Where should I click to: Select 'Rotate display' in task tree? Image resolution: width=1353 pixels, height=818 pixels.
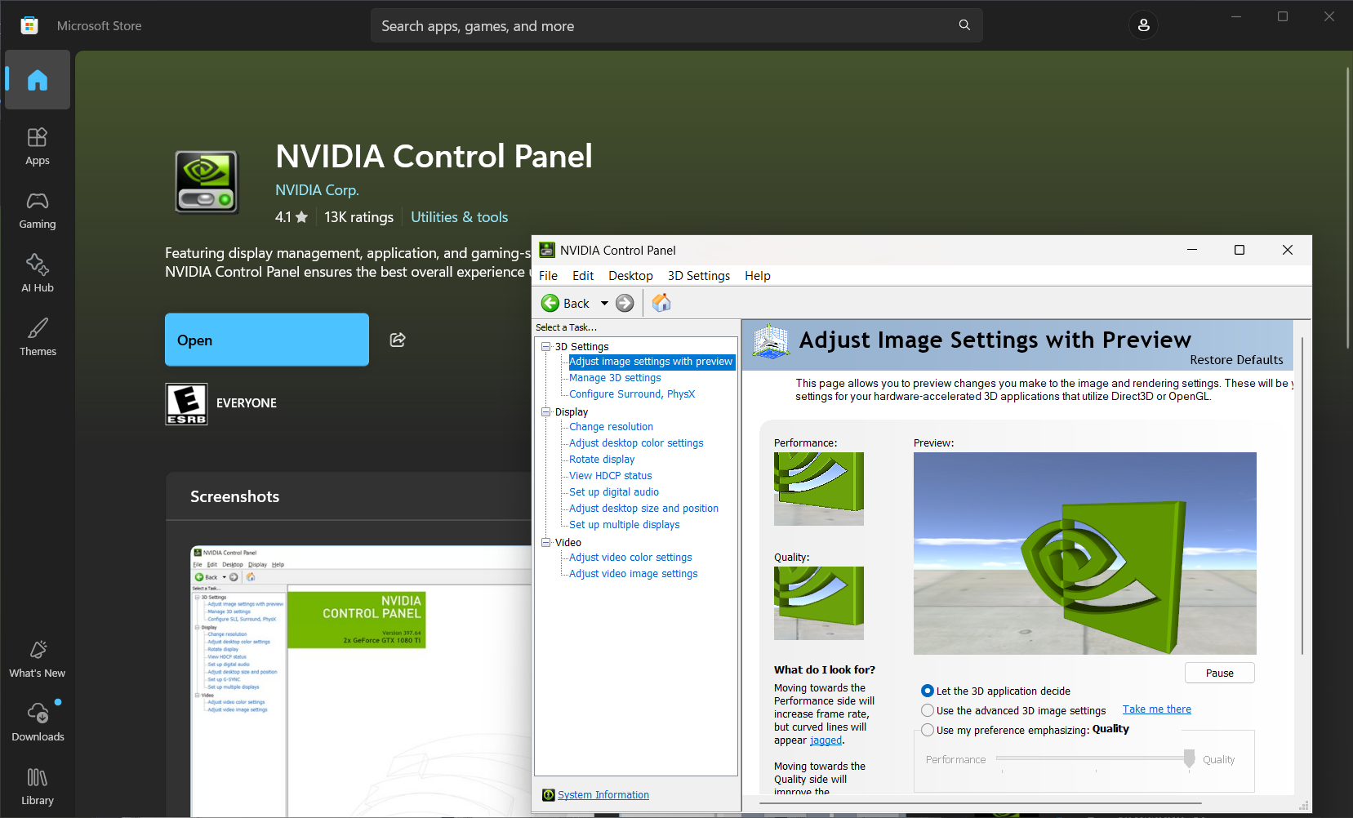(602, 460)
